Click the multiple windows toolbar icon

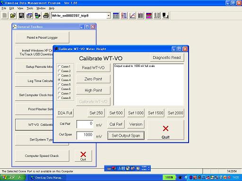(x=29, y=16)
